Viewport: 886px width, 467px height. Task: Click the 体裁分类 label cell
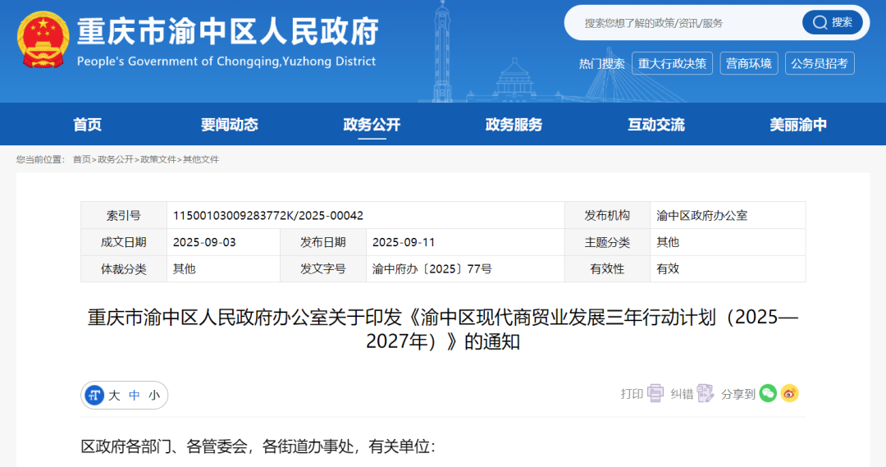[x=124, y=268]
